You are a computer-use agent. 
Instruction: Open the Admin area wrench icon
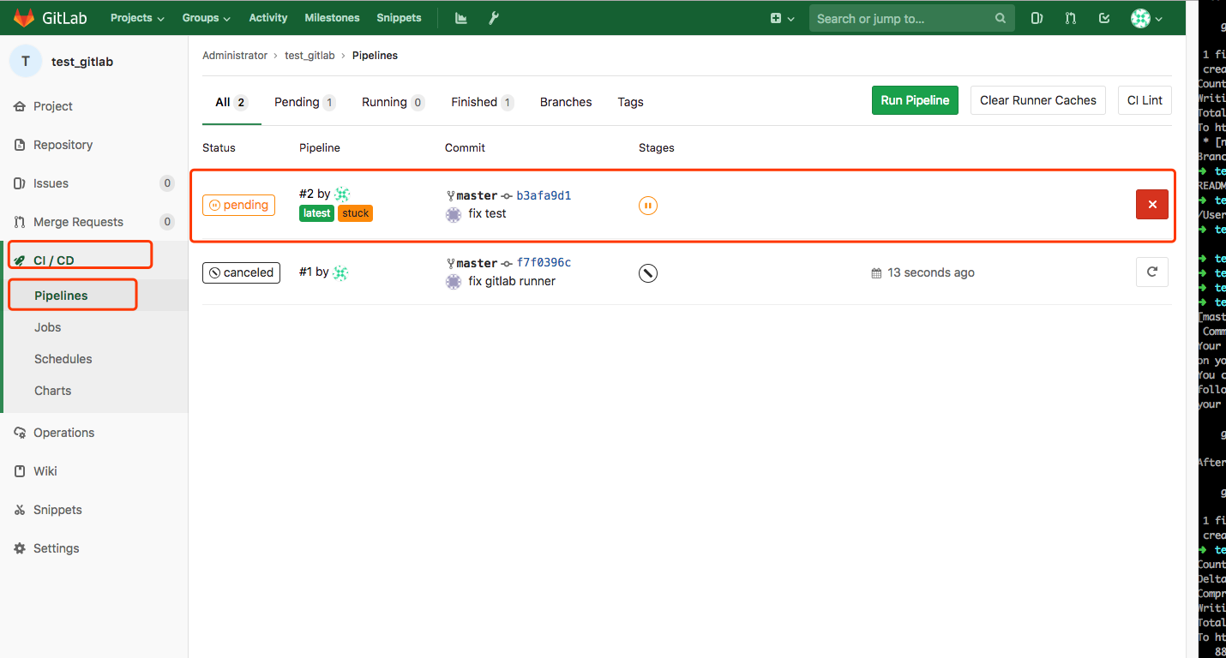tap(494, 18)
